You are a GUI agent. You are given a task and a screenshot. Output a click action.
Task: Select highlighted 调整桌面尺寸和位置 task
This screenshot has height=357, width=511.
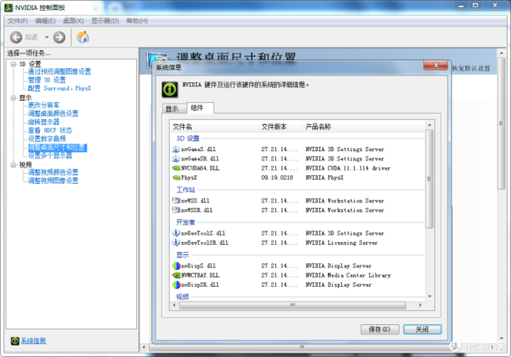57,147
